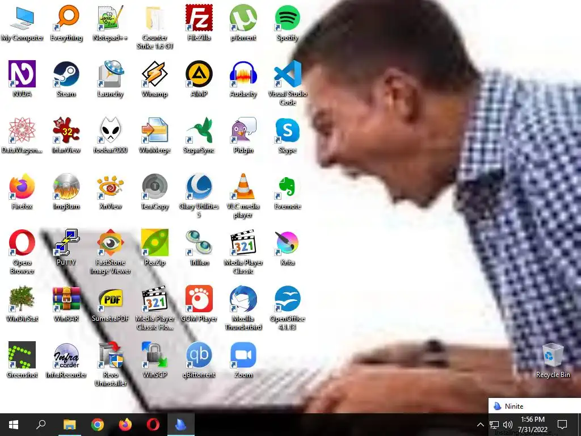
Task: Select the XnView desktop shortcut
Action: tap(110, 191)
